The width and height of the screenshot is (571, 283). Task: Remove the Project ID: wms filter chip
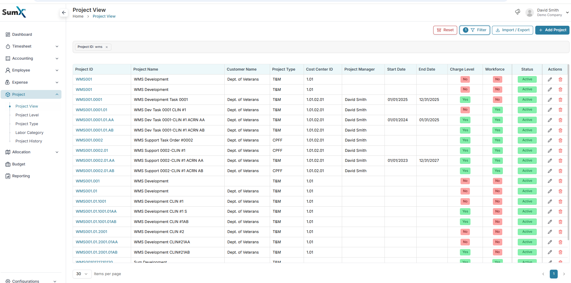point(107,47)
